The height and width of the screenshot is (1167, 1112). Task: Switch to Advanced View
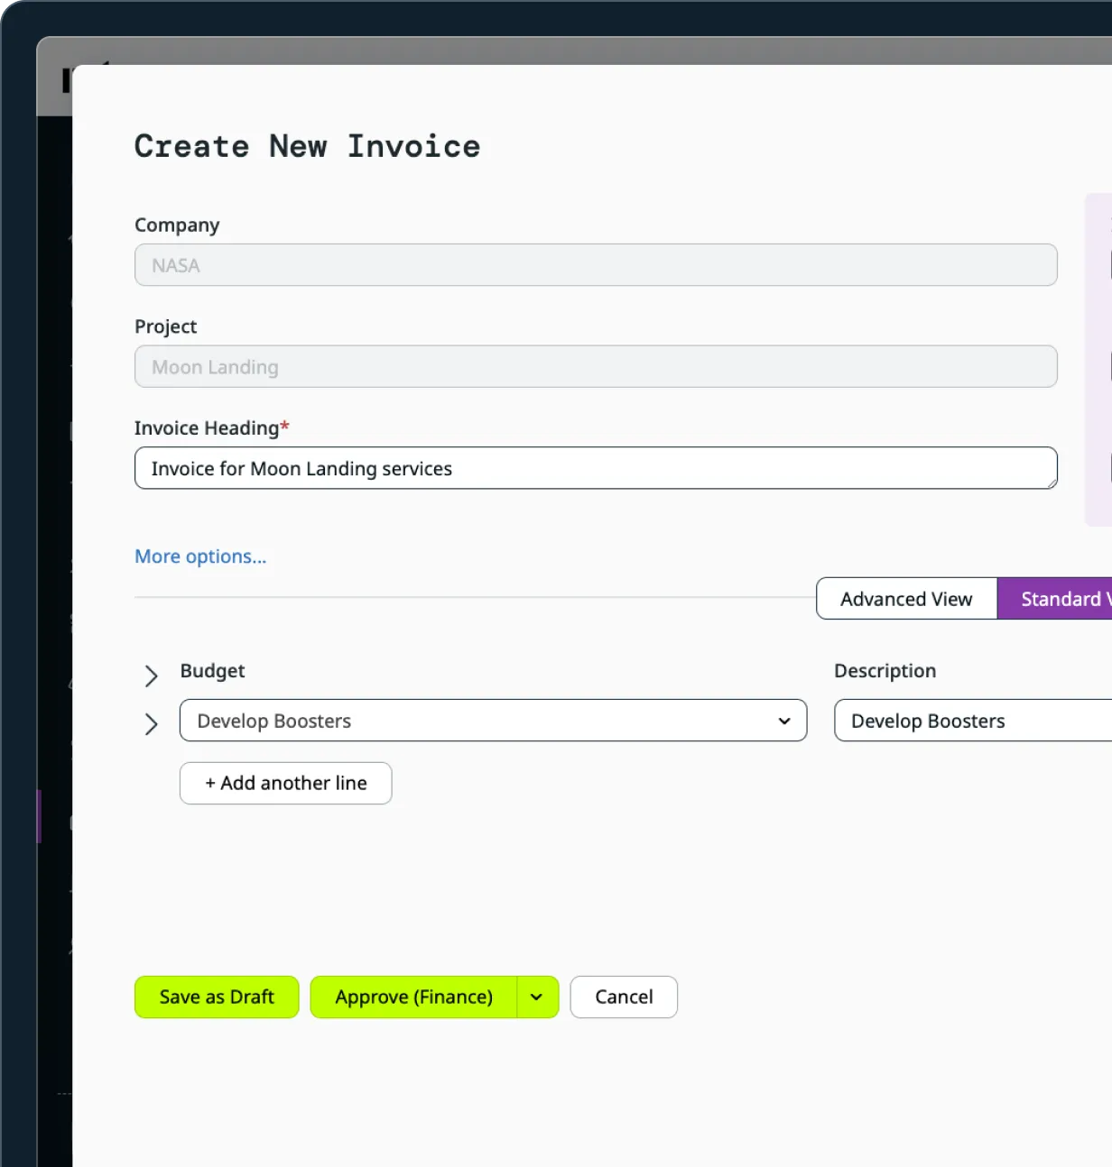coord(905,598)
